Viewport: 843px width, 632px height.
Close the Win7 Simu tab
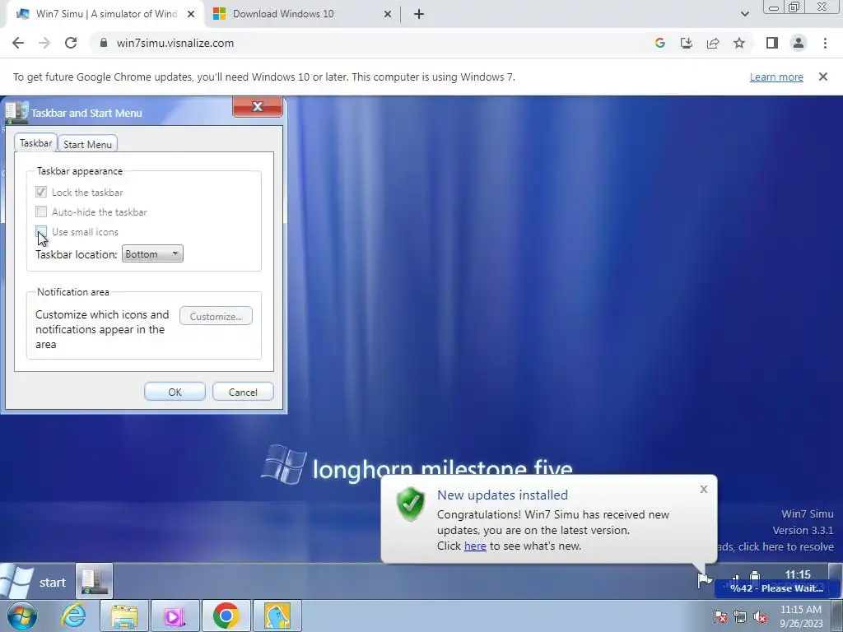[x=191, y=15]
